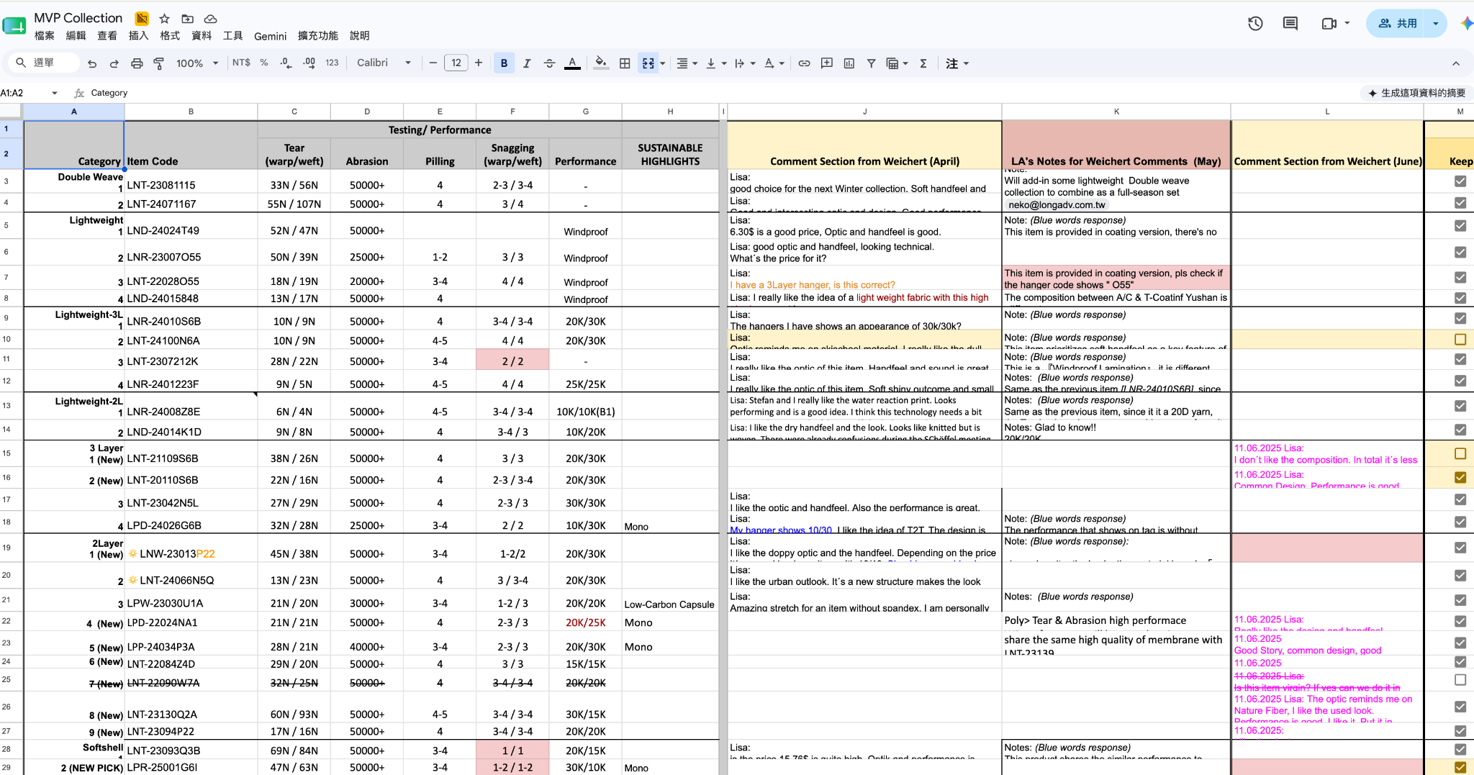Expand the share options arrow

pyautogui.click(x=1435, y=24)
